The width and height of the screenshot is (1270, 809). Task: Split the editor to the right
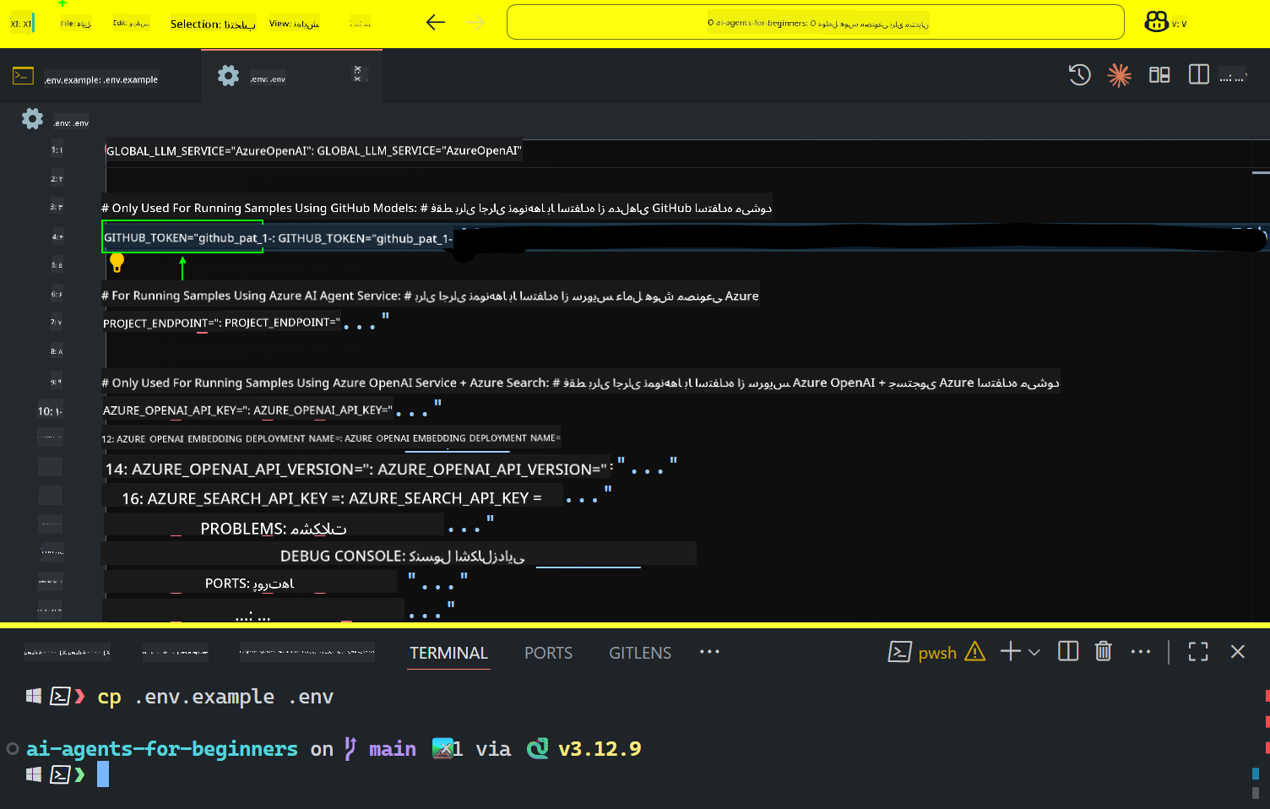(x=1198, y=75)
